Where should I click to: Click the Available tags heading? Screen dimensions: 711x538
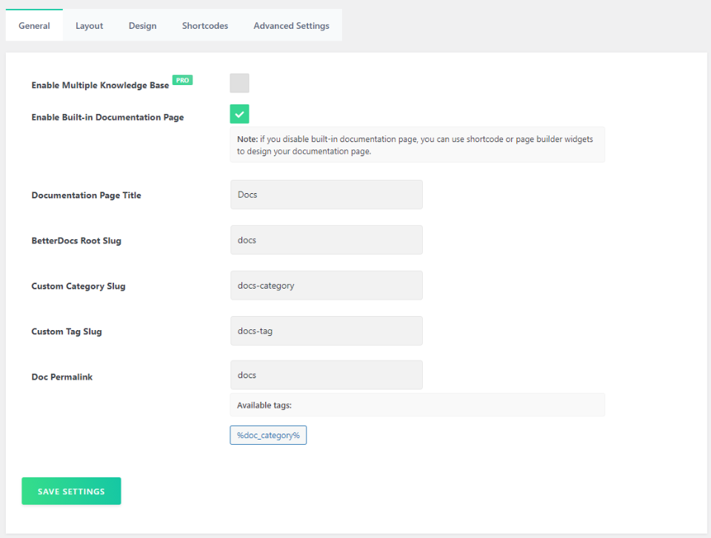pyautogui.click(x=264, y=406)
